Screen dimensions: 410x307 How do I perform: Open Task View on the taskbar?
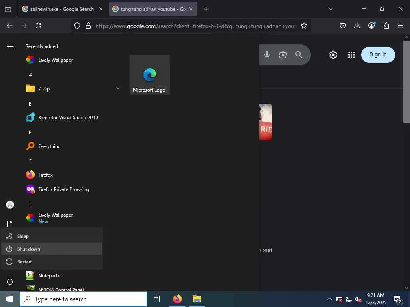tap(157, 299)
